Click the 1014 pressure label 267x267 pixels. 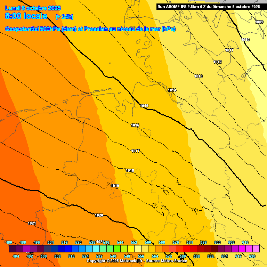tap(172, 90)
